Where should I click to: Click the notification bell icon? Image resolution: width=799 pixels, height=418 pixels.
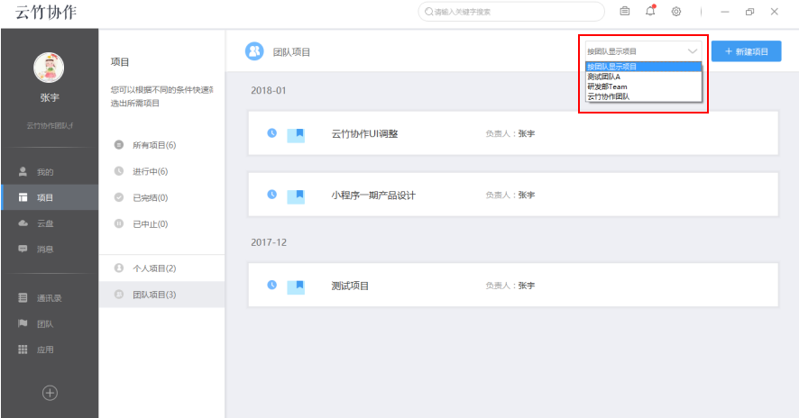[650, 11]
